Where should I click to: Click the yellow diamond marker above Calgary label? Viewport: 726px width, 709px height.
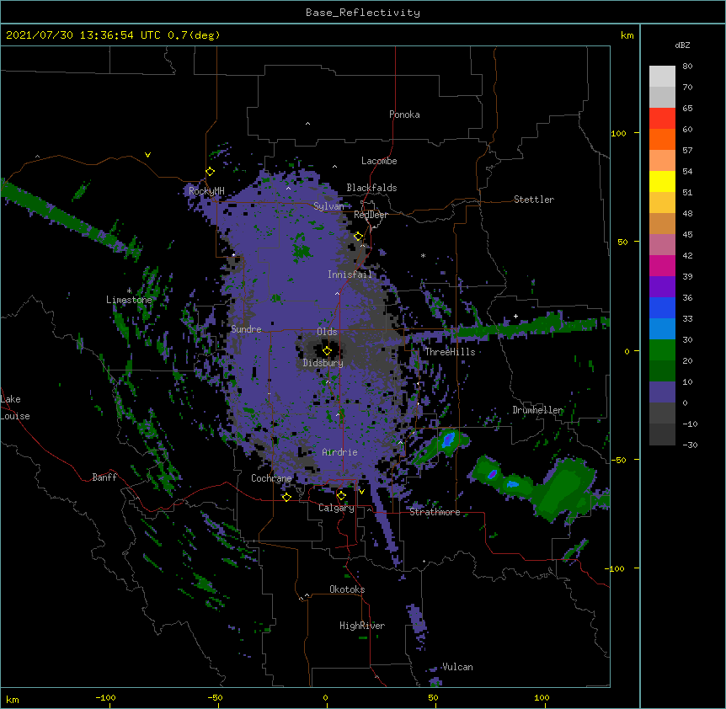(341, 496)
